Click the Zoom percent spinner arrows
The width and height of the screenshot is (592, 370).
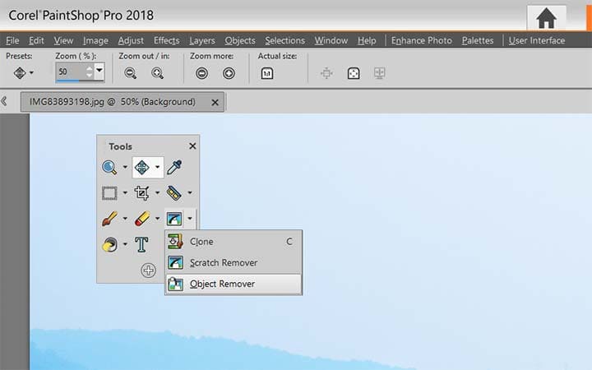tap(89, 72)
